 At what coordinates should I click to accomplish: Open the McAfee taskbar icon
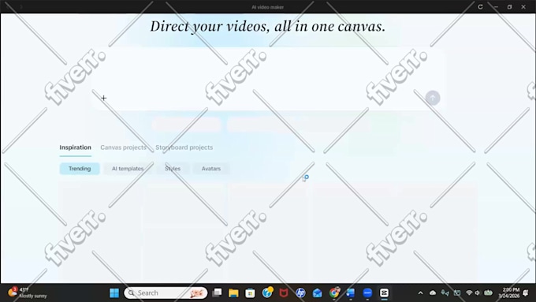click(284, 293)
